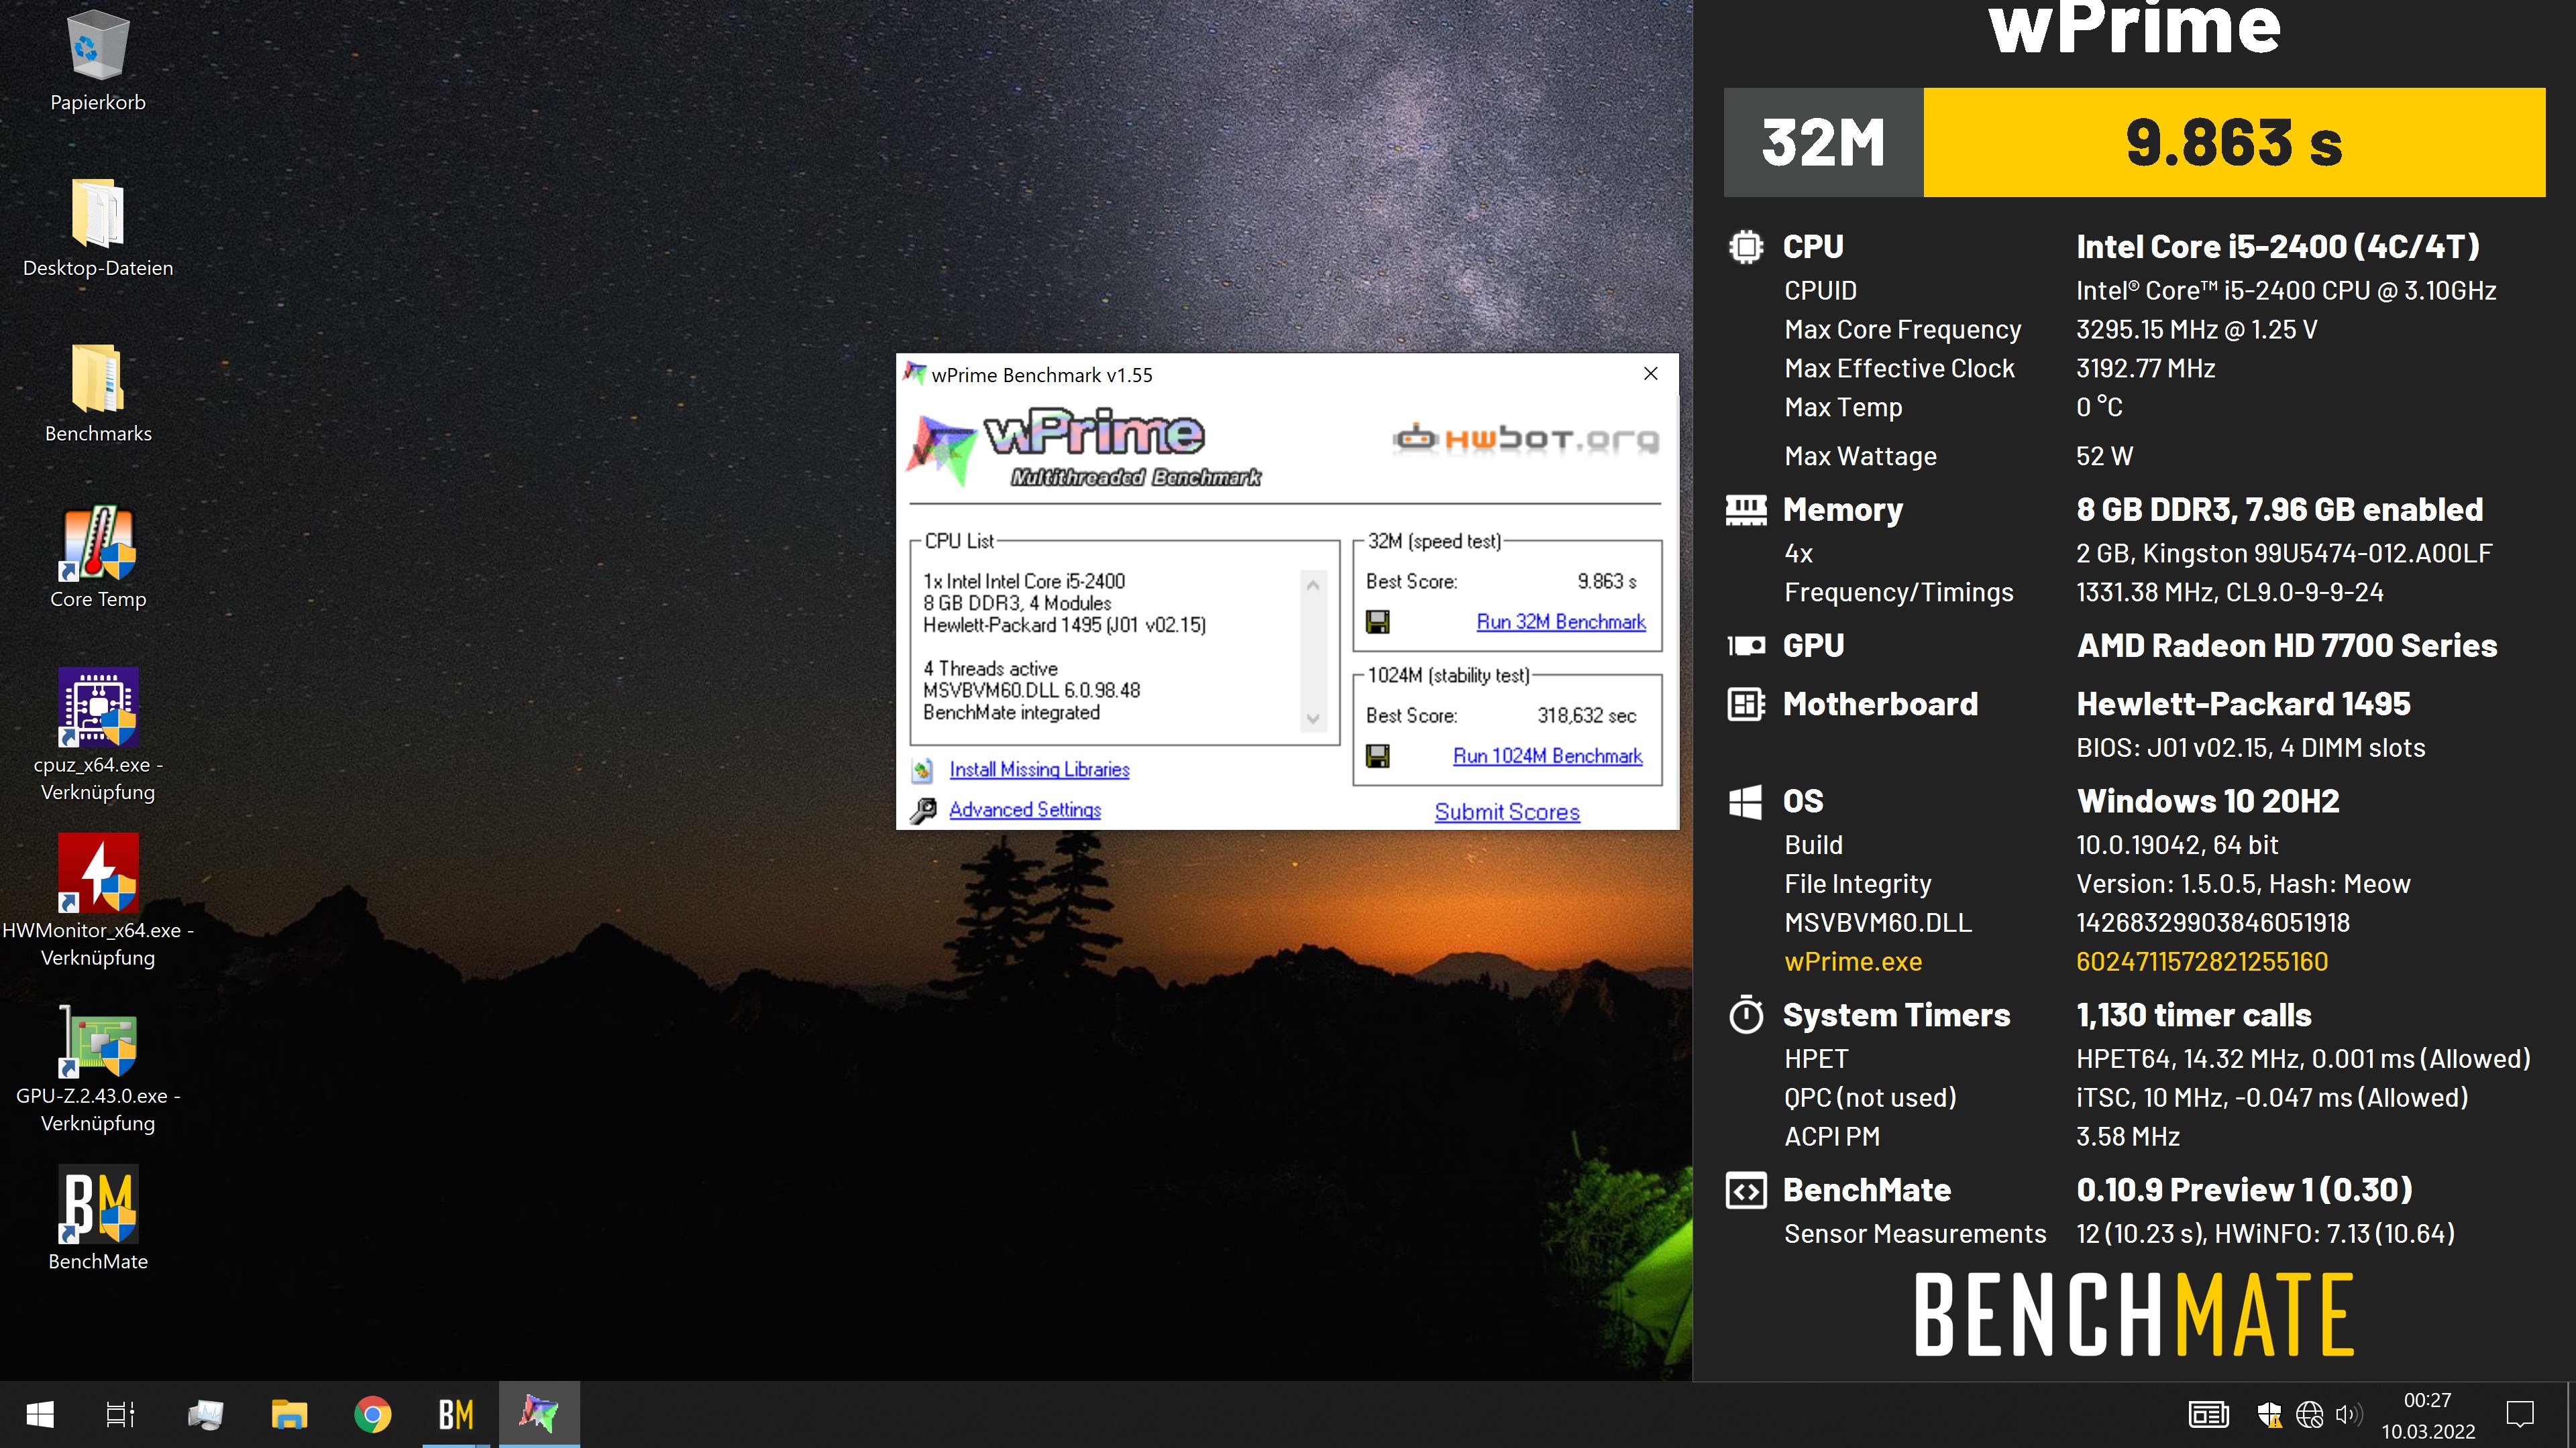Launch the Core Temp shortcut
Image resolution: width=2576 pixels, height=1448 pixels.
point(97,544)
